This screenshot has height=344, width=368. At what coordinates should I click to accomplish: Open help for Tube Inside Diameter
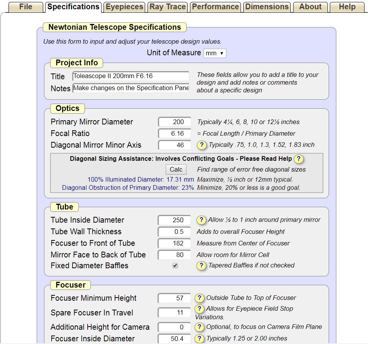201,220
